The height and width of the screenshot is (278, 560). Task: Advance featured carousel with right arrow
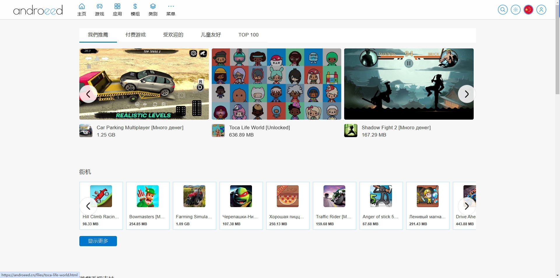point(466,94)
